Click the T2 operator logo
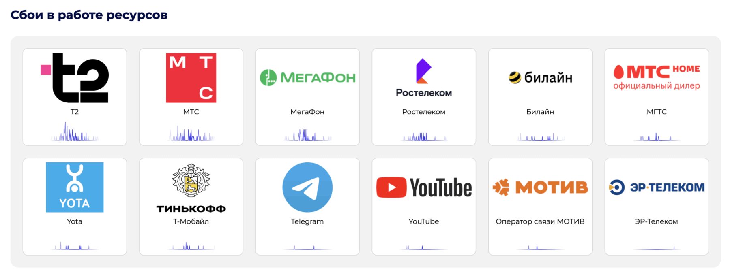The width and height of the screenshot is (730, 279). [x=75, y=78]
